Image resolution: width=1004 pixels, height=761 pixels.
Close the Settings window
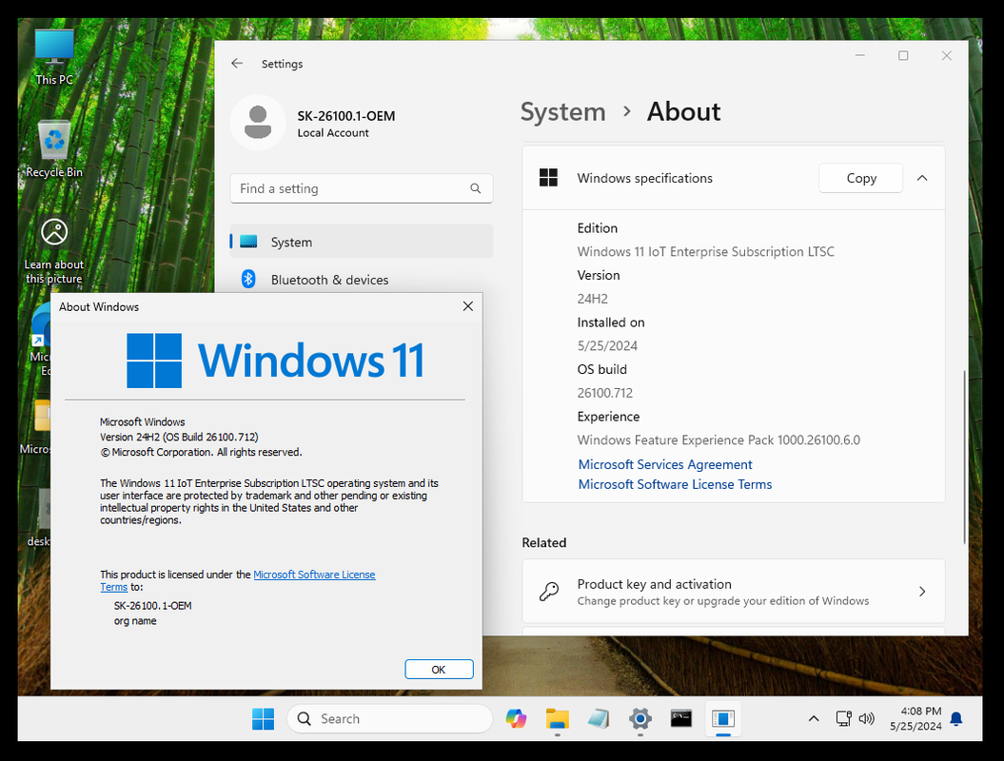(x=946, y=56)
